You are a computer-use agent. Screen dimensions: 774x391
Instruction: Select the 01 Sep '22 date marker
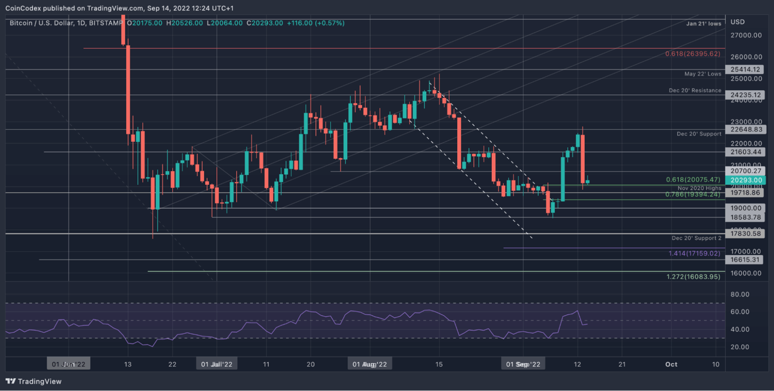tap(522, 364)
